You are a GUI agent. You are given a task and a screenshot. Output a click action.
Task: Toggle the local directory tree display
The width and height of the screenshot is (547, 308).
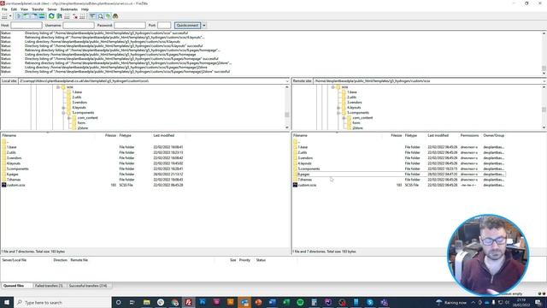tap(26, 16)
